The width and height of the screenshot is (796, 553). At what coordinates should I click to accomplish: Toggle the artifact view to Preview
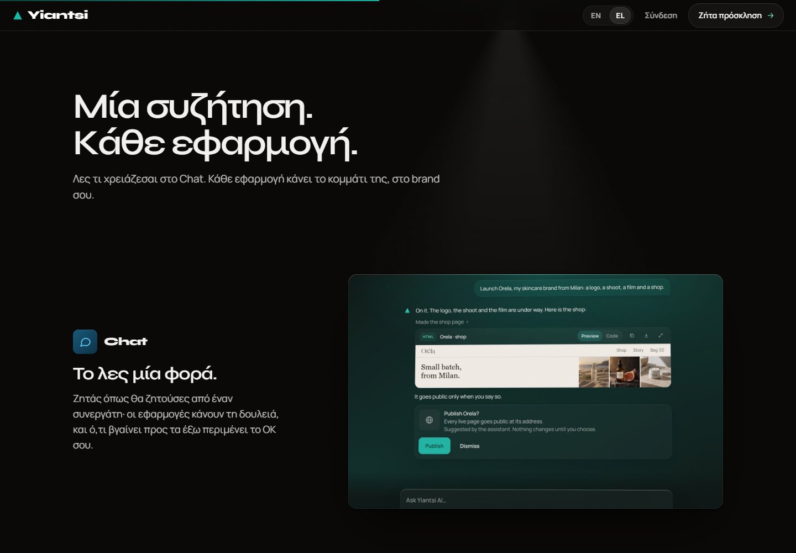pos(590,336)
